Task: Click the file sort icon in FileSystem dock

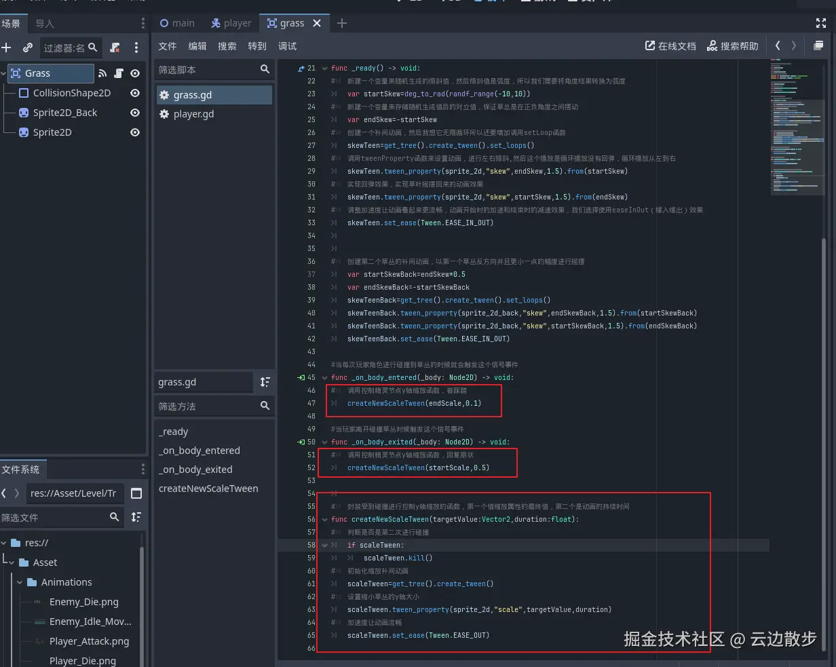Action: coord(136,517)
